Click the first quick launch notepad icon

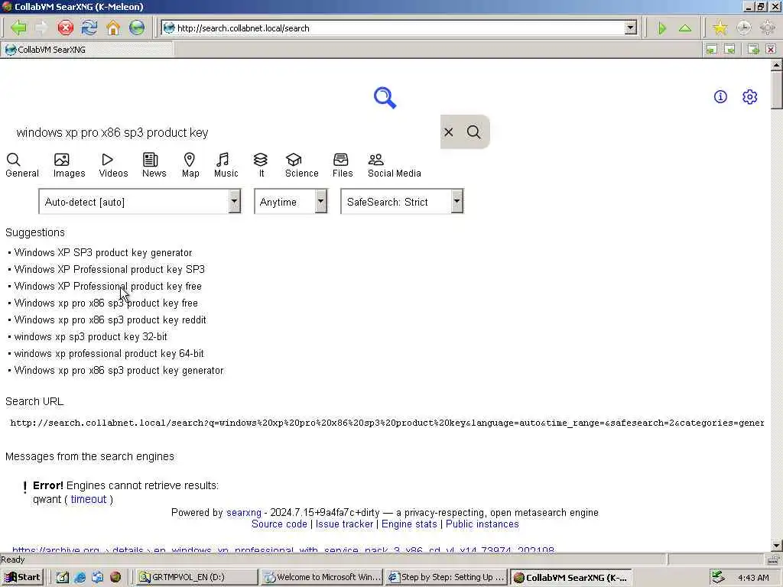63,578
